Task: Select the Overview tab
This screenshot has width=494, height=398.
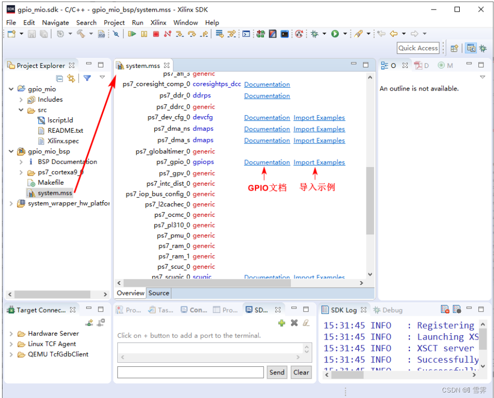Action: pyautogui.click(x=131, y=293)
